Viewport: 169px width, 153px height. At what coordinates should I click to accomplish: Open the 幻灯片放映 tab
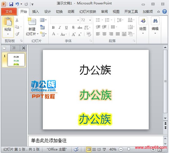pyautogui.click(x=88, y=12)
